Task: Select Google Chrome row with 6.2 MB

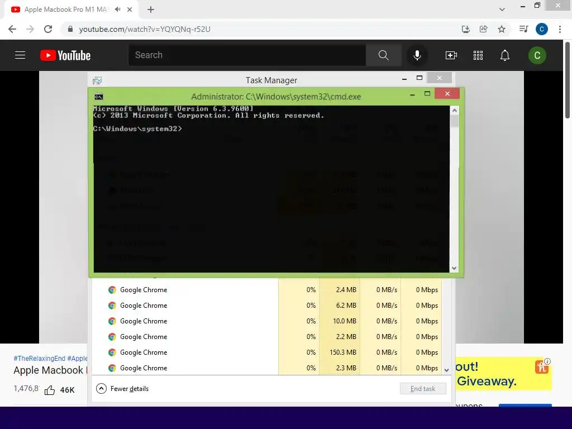Action: tap(266, 306)
